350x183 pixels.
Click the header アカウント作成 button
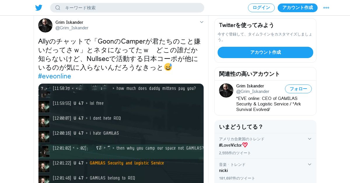[297, 8]
